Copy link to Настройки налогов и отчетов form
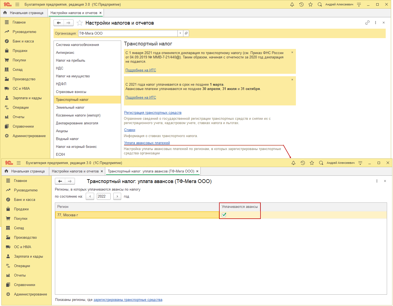The height and width of the screenshot is (306, 393). (367, 23)
